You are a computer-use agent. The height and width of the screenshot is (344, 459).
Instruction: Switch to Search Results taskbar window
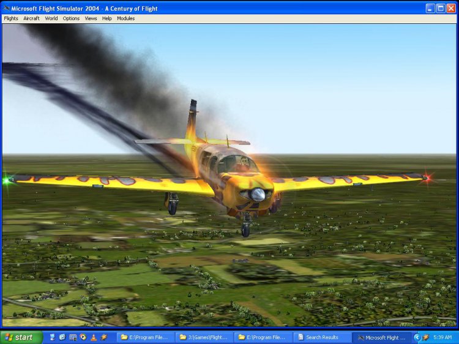[322, 337]
